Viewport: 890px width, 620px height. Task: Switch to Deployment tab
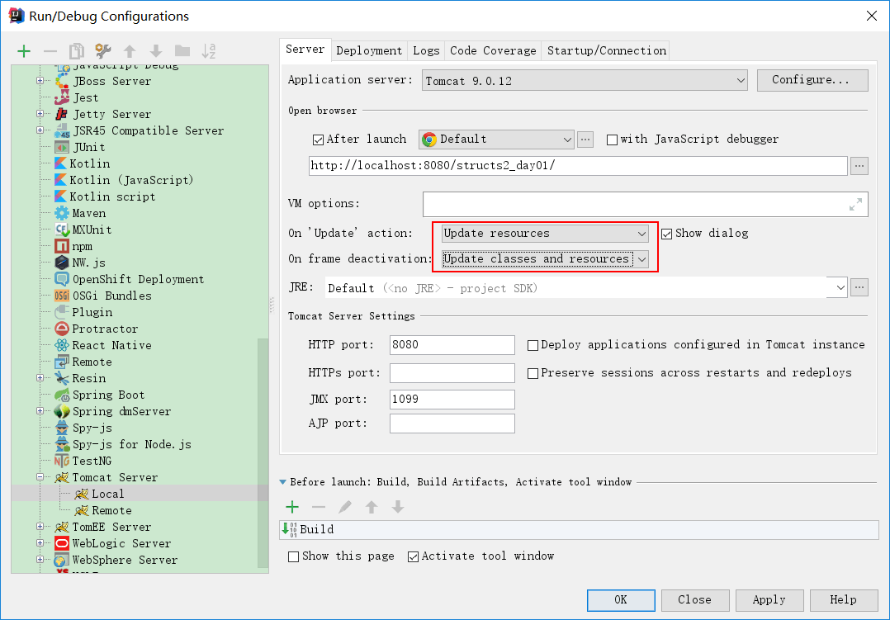tap(369, 50)
